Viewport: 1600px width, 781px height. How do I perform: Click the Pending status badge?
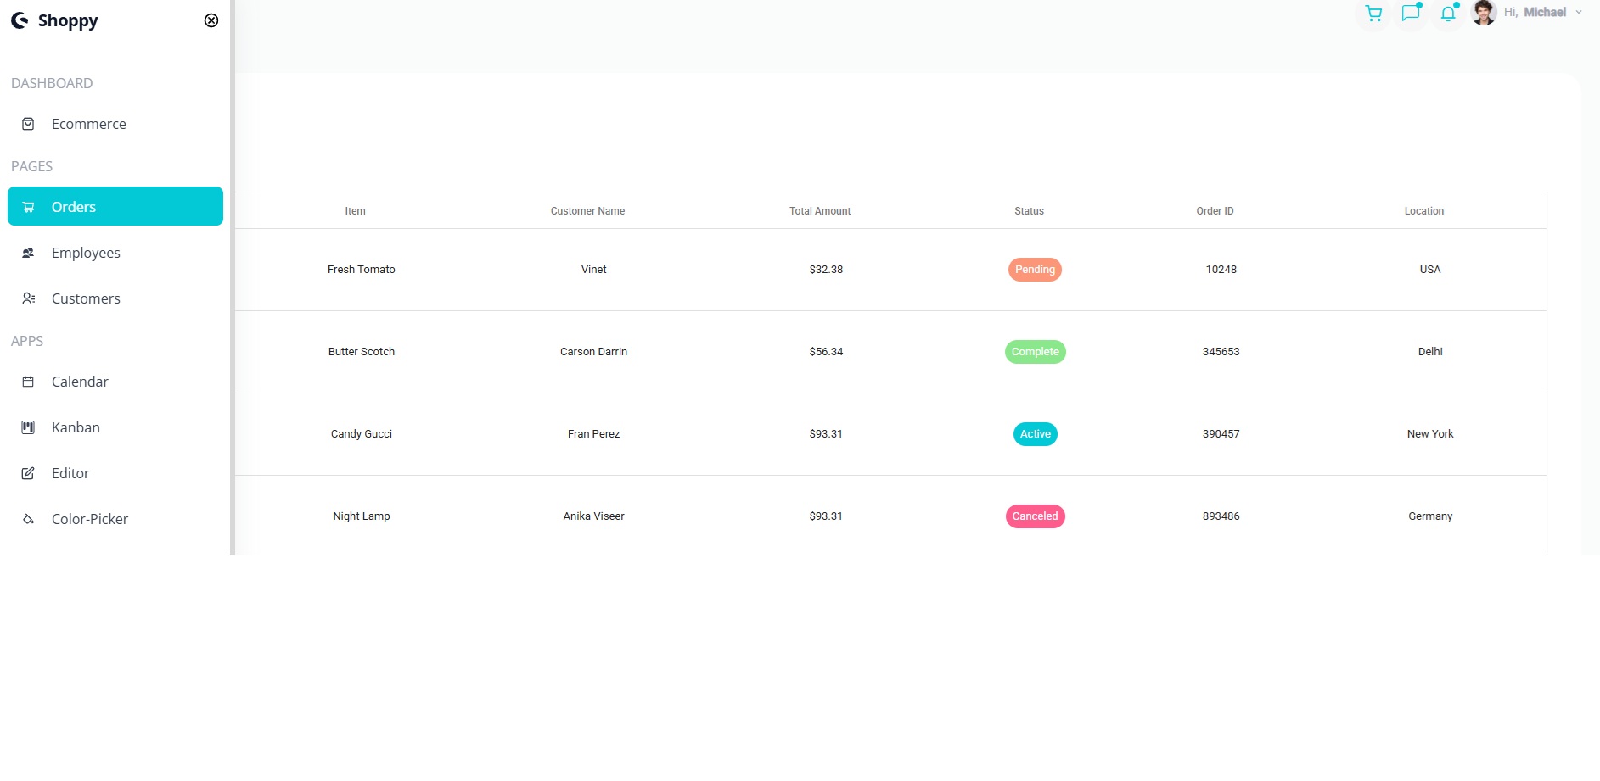pyautogui.click(x=1035, y=270)
